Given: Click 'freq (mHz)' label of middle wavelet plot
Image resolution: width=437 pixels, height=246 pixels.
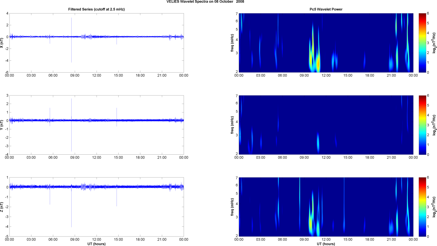Looking at the screenshot, I should tap(232, 125).
